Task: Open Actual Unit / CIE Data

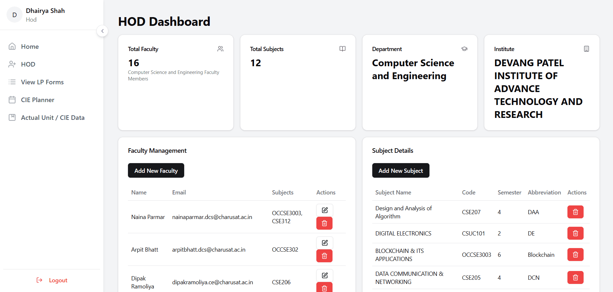Action: coord(53,118)
